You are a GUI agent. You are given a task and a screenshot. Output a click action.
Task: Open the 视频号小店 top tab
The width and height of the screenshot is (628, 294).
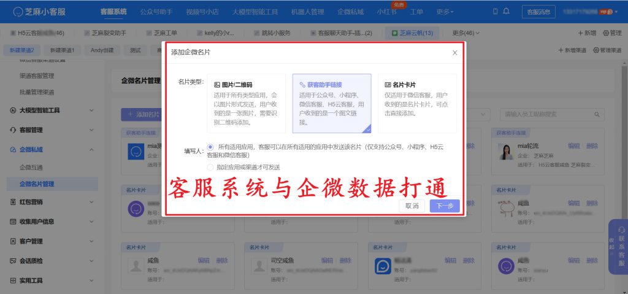click(x=202, y=12)
